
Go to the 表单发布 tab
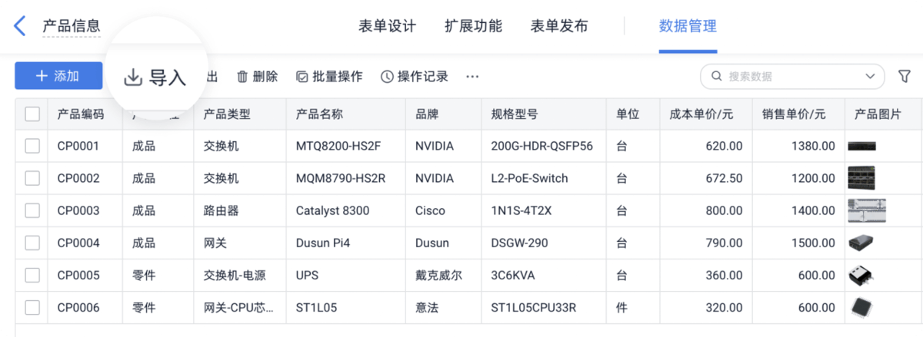click(559, 26)
